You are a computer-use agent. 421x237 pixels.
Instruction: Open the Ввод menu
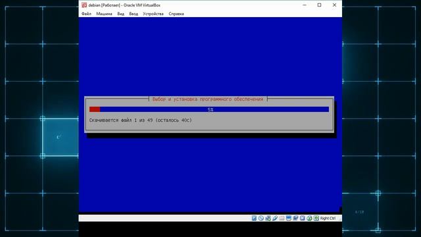134,14
